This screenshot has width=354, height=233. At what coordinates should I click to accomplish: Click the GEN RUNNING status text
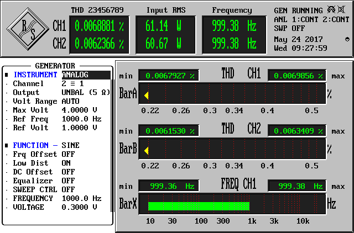(x=298, y=10)
